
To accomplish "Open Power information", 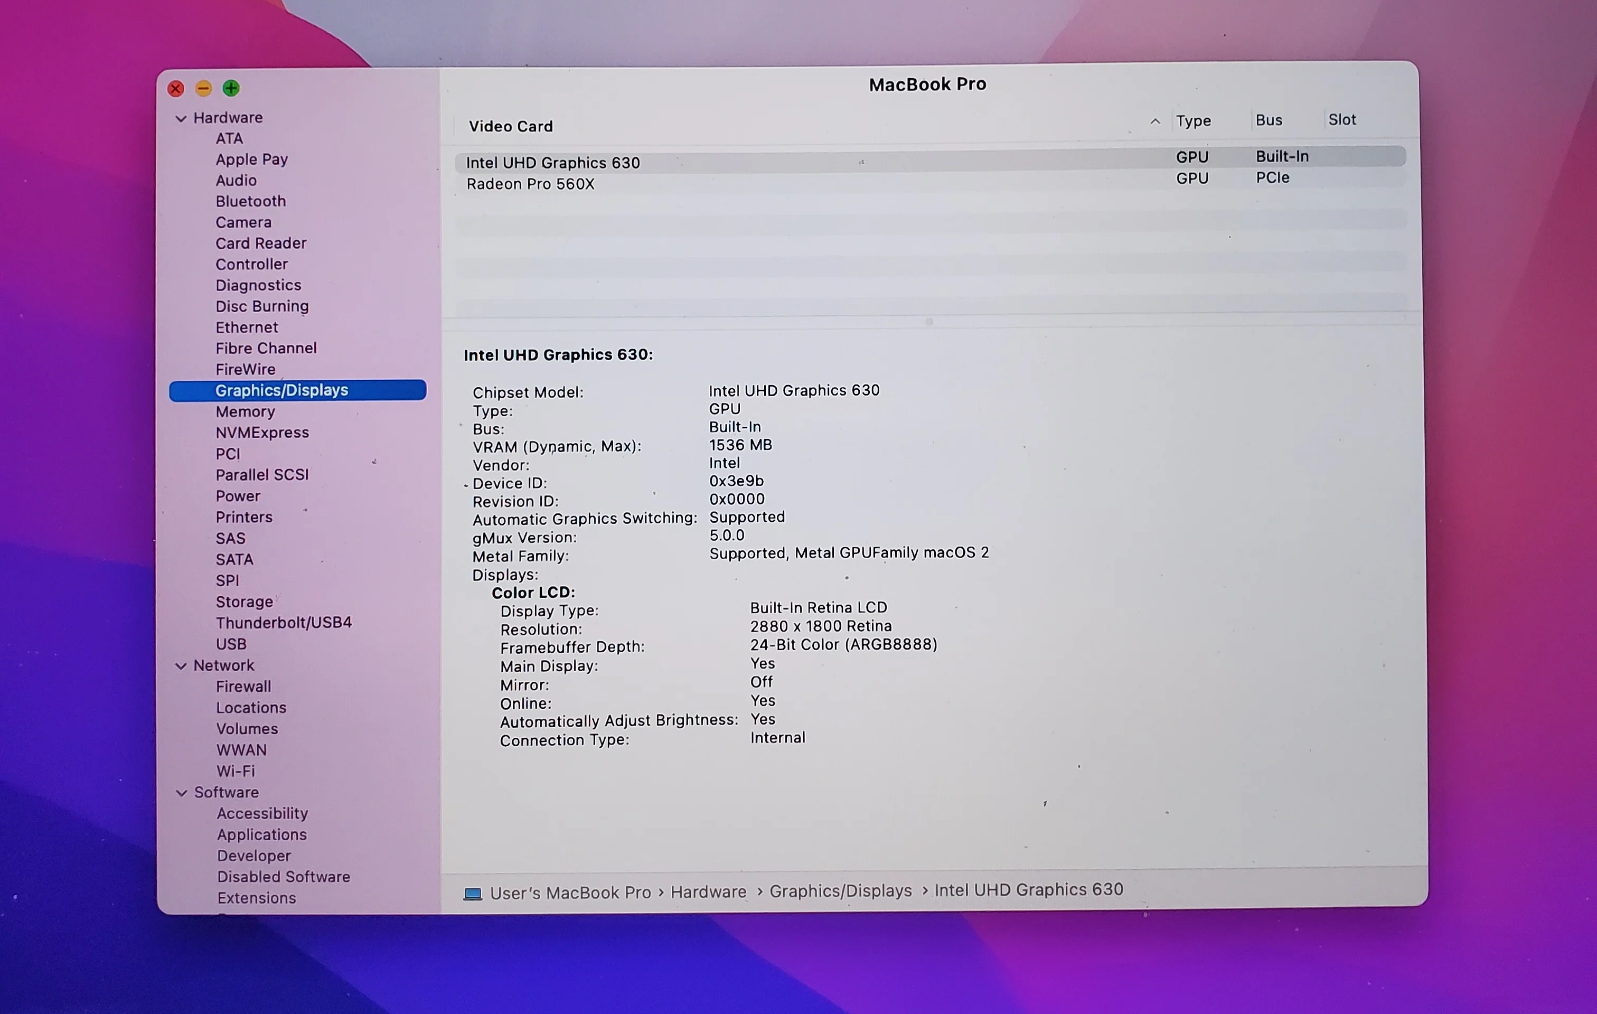I will [x=238, y=497].
